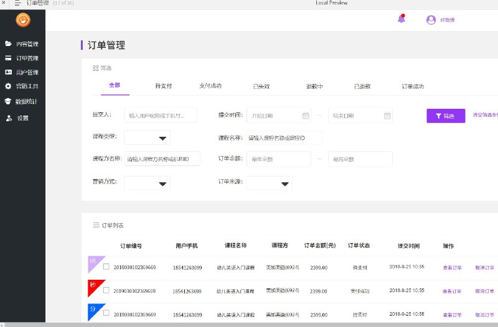Switch to the 已失效 tab

(261, 86)
